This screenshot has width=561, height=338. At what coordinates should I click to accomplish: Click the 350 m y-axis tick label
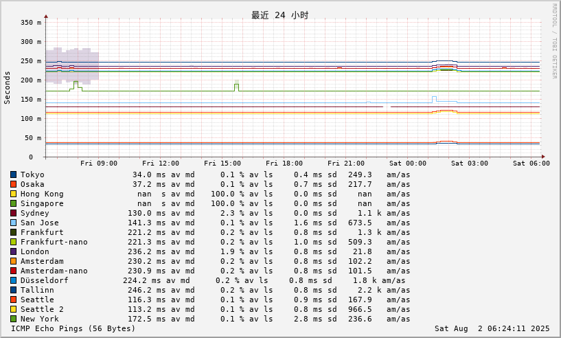(31, 23)
